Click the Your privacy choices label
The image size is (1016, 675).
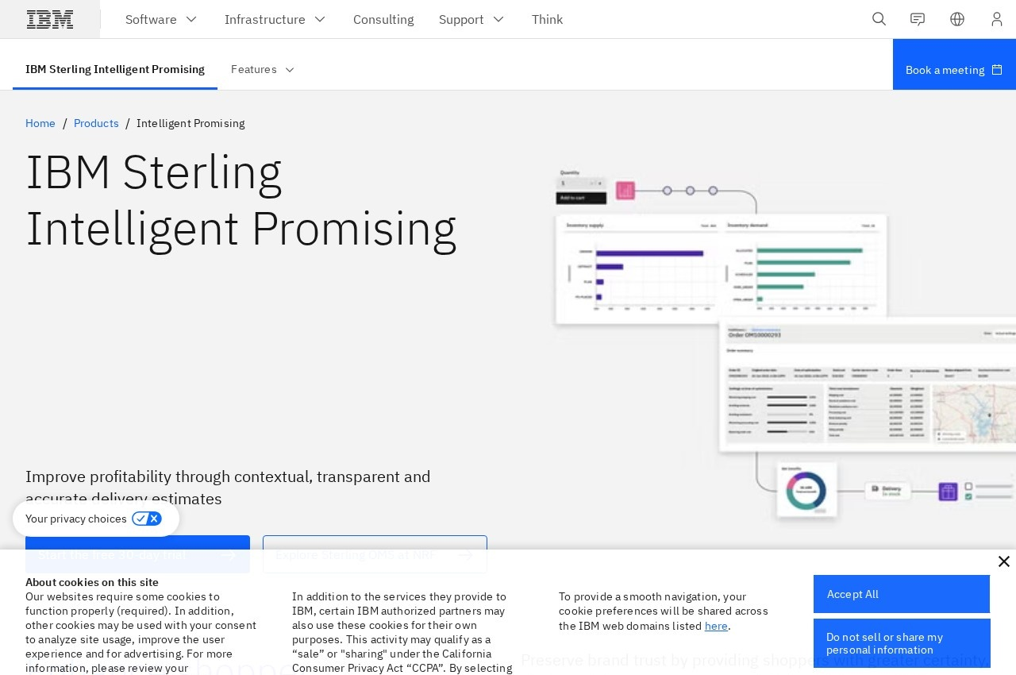76,519
